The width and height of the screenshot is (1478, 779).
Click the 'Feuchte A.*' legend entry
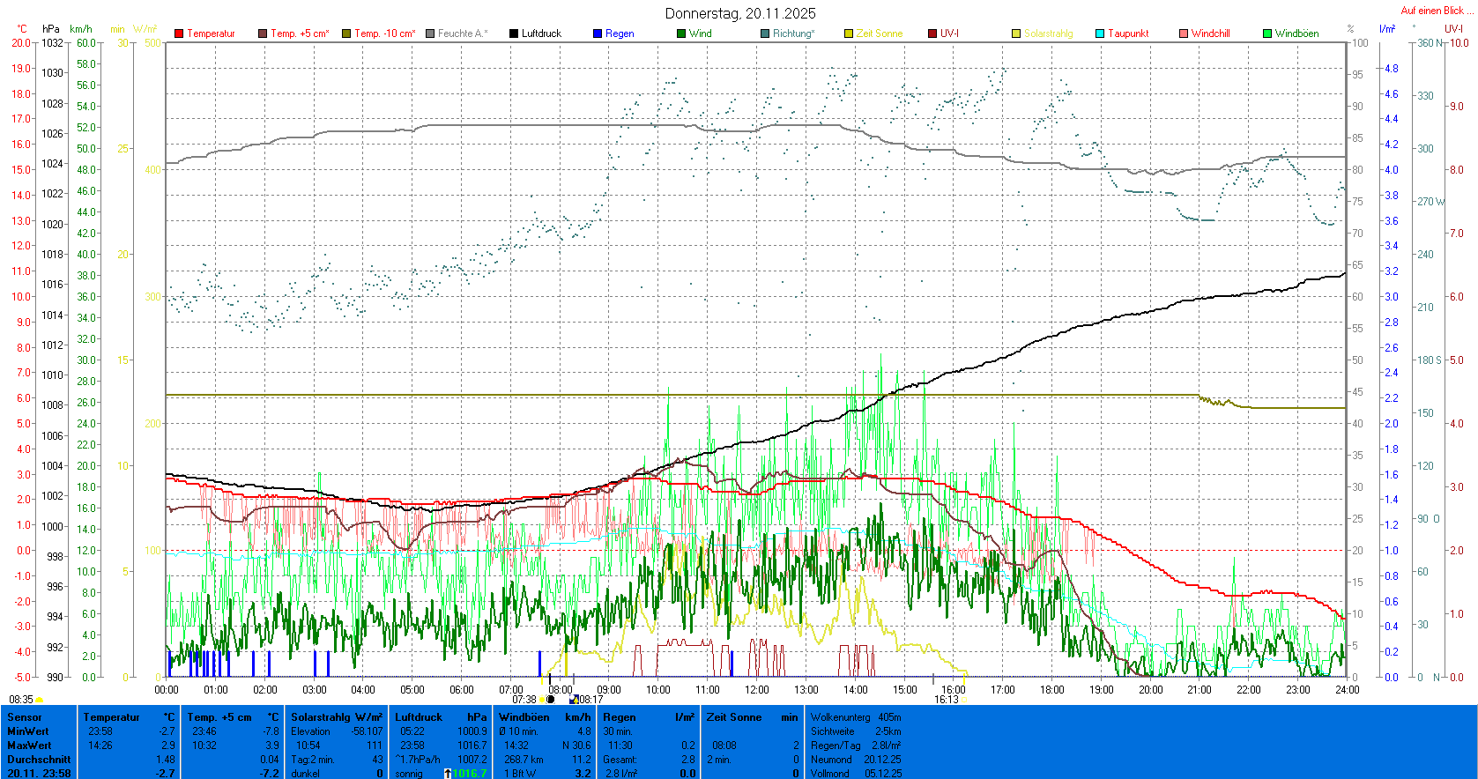(462, 33)
